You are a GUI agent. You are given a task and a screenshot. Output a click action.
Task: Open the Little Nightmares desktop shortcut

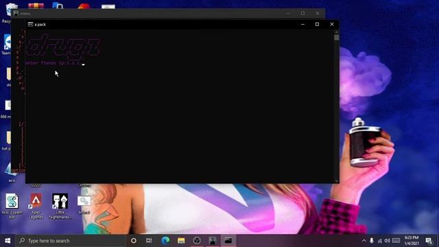pos(60,207)
